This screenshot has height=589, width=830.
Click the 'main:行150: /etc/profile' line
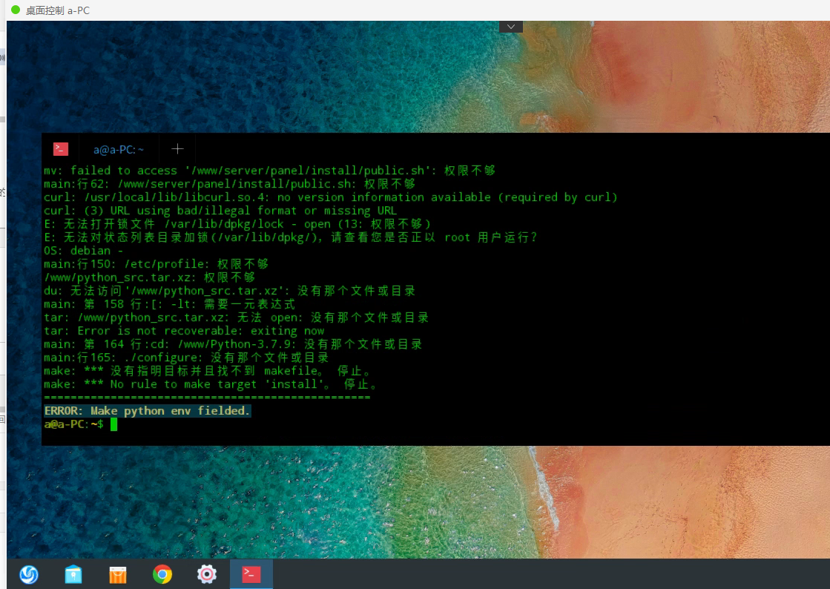157,263
